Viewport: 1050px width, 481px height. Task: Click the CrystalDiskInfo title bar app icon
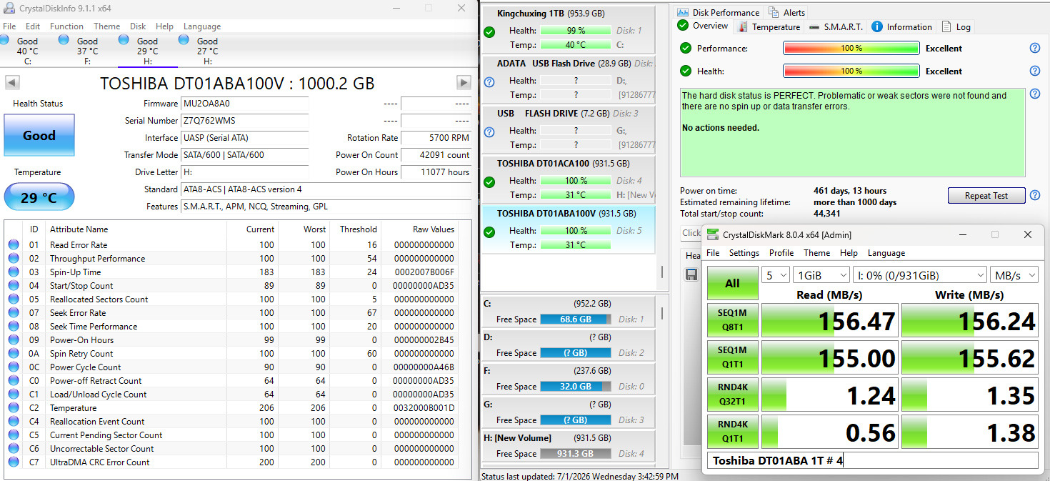(x=9, y=8)
